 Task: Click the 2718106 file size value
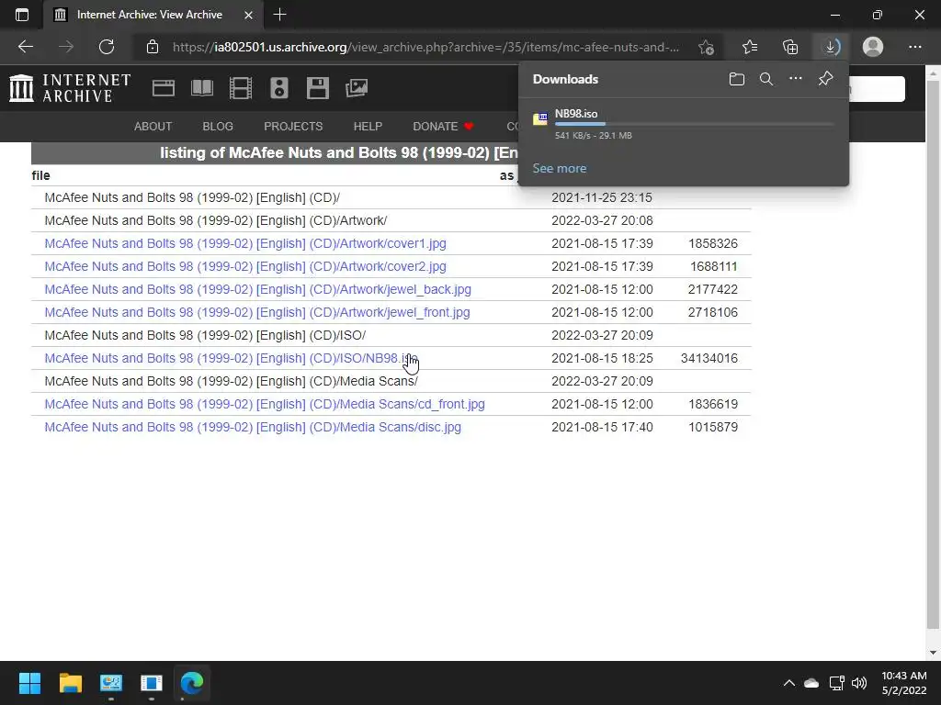tap(713, 312)
